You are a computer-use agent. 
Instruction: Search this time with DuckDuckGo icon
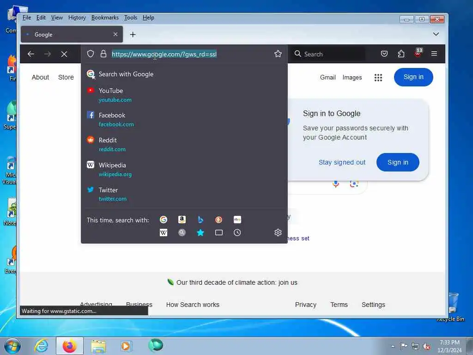pos(218,220)
